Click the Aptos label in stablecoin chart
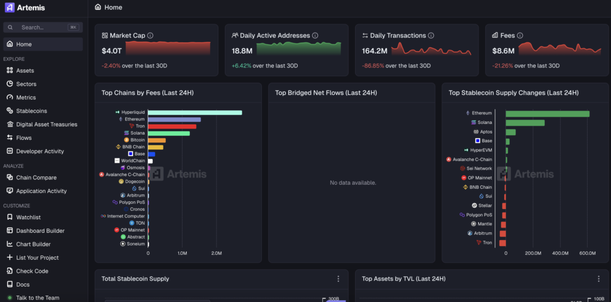 pyautogui.click(x=486, y=132)
